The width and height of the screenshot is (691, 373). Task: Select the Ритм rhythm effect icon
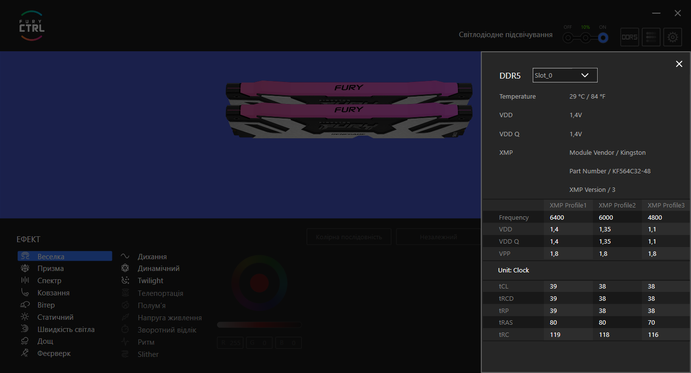click(125, 342)
